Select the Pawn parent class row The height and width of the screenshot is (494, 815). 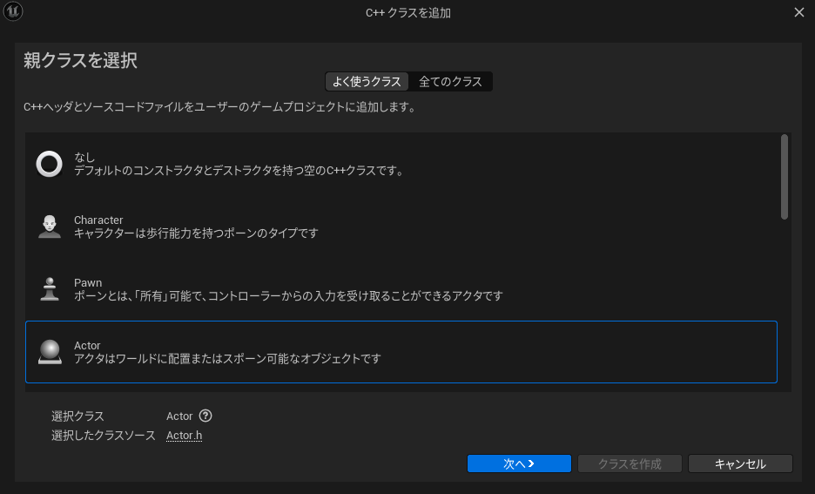click(401, 289)
